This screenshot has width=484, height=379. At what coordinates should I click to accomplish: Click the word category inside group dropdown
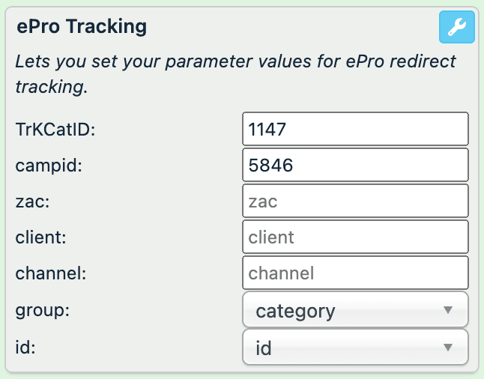click(295, 311)
